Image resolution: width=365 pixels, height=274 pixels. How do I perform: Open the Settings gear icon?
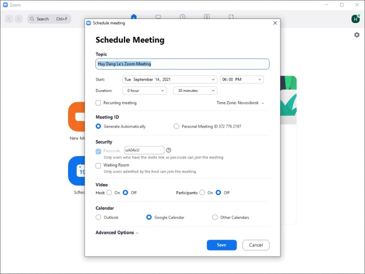[x=356, y=35]
